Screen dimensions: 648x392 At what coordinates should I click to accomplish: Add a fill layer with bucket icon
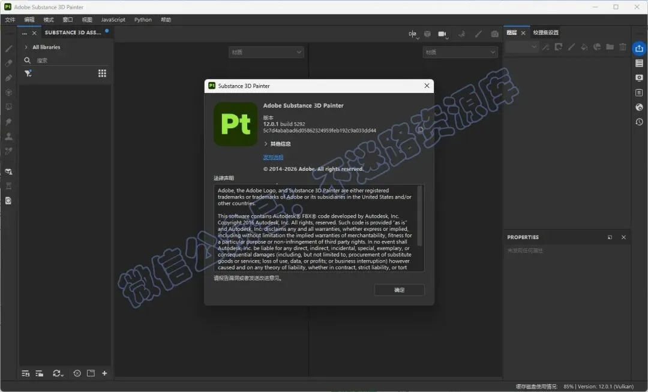click(x=584, y=47)
